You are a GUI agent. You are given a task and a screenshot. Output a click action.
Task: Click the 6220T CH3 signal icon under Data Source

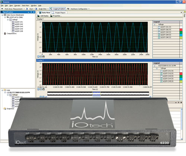[x=13, y=26]
